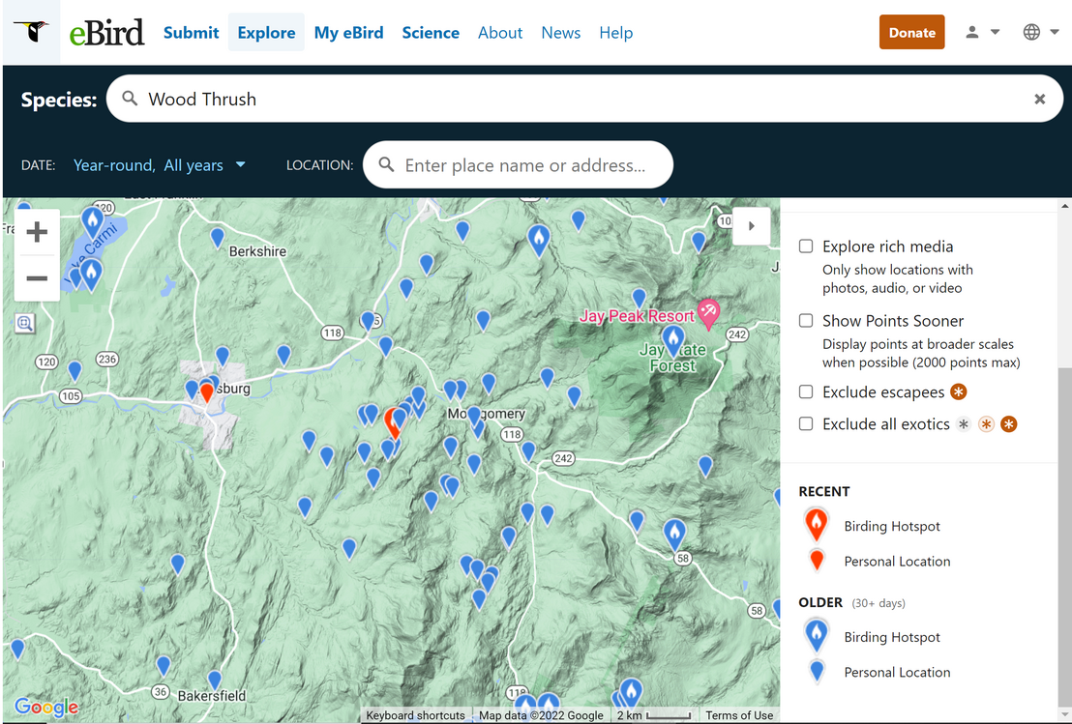Clear the species search with X

pos(1039,99)
